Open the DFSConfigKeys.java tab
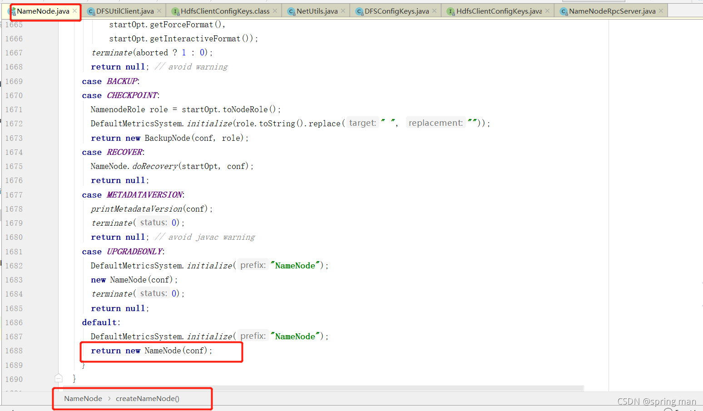 pos(396,11)
